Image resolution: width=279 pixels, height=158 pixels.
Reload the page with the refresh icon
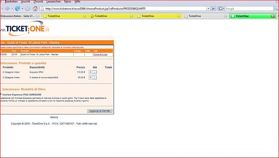[18, 8]
